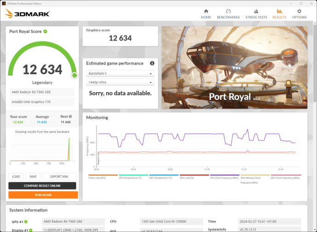This screenshot has height=232, width=317.
Task: Maximize the 3DMark window
Action: 301,3
